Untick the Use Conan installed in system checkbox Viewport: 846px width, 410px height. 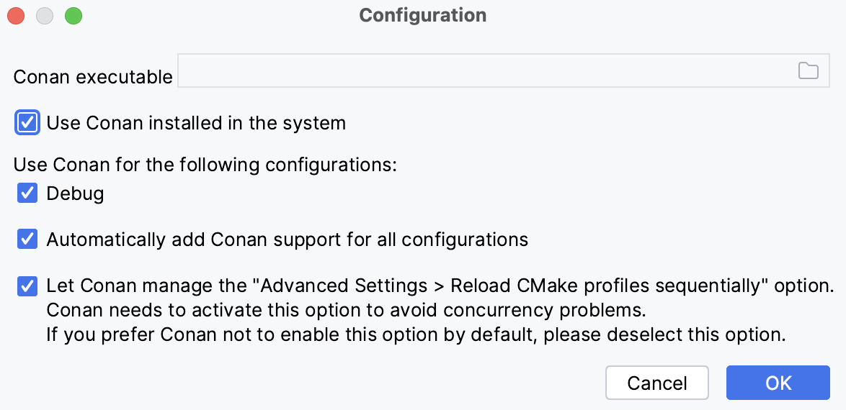pyautogui.click(x=27, y=123)
